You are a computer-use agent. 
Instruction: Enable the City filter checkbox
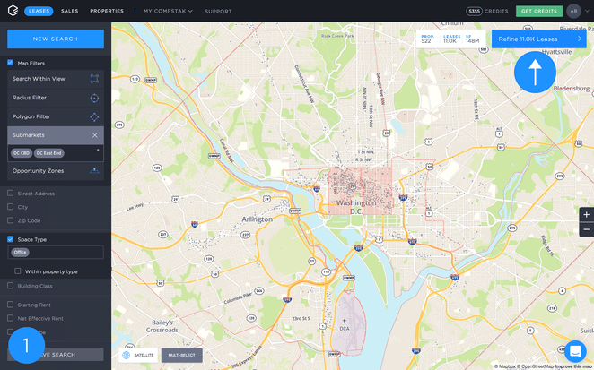coord(11,207)
